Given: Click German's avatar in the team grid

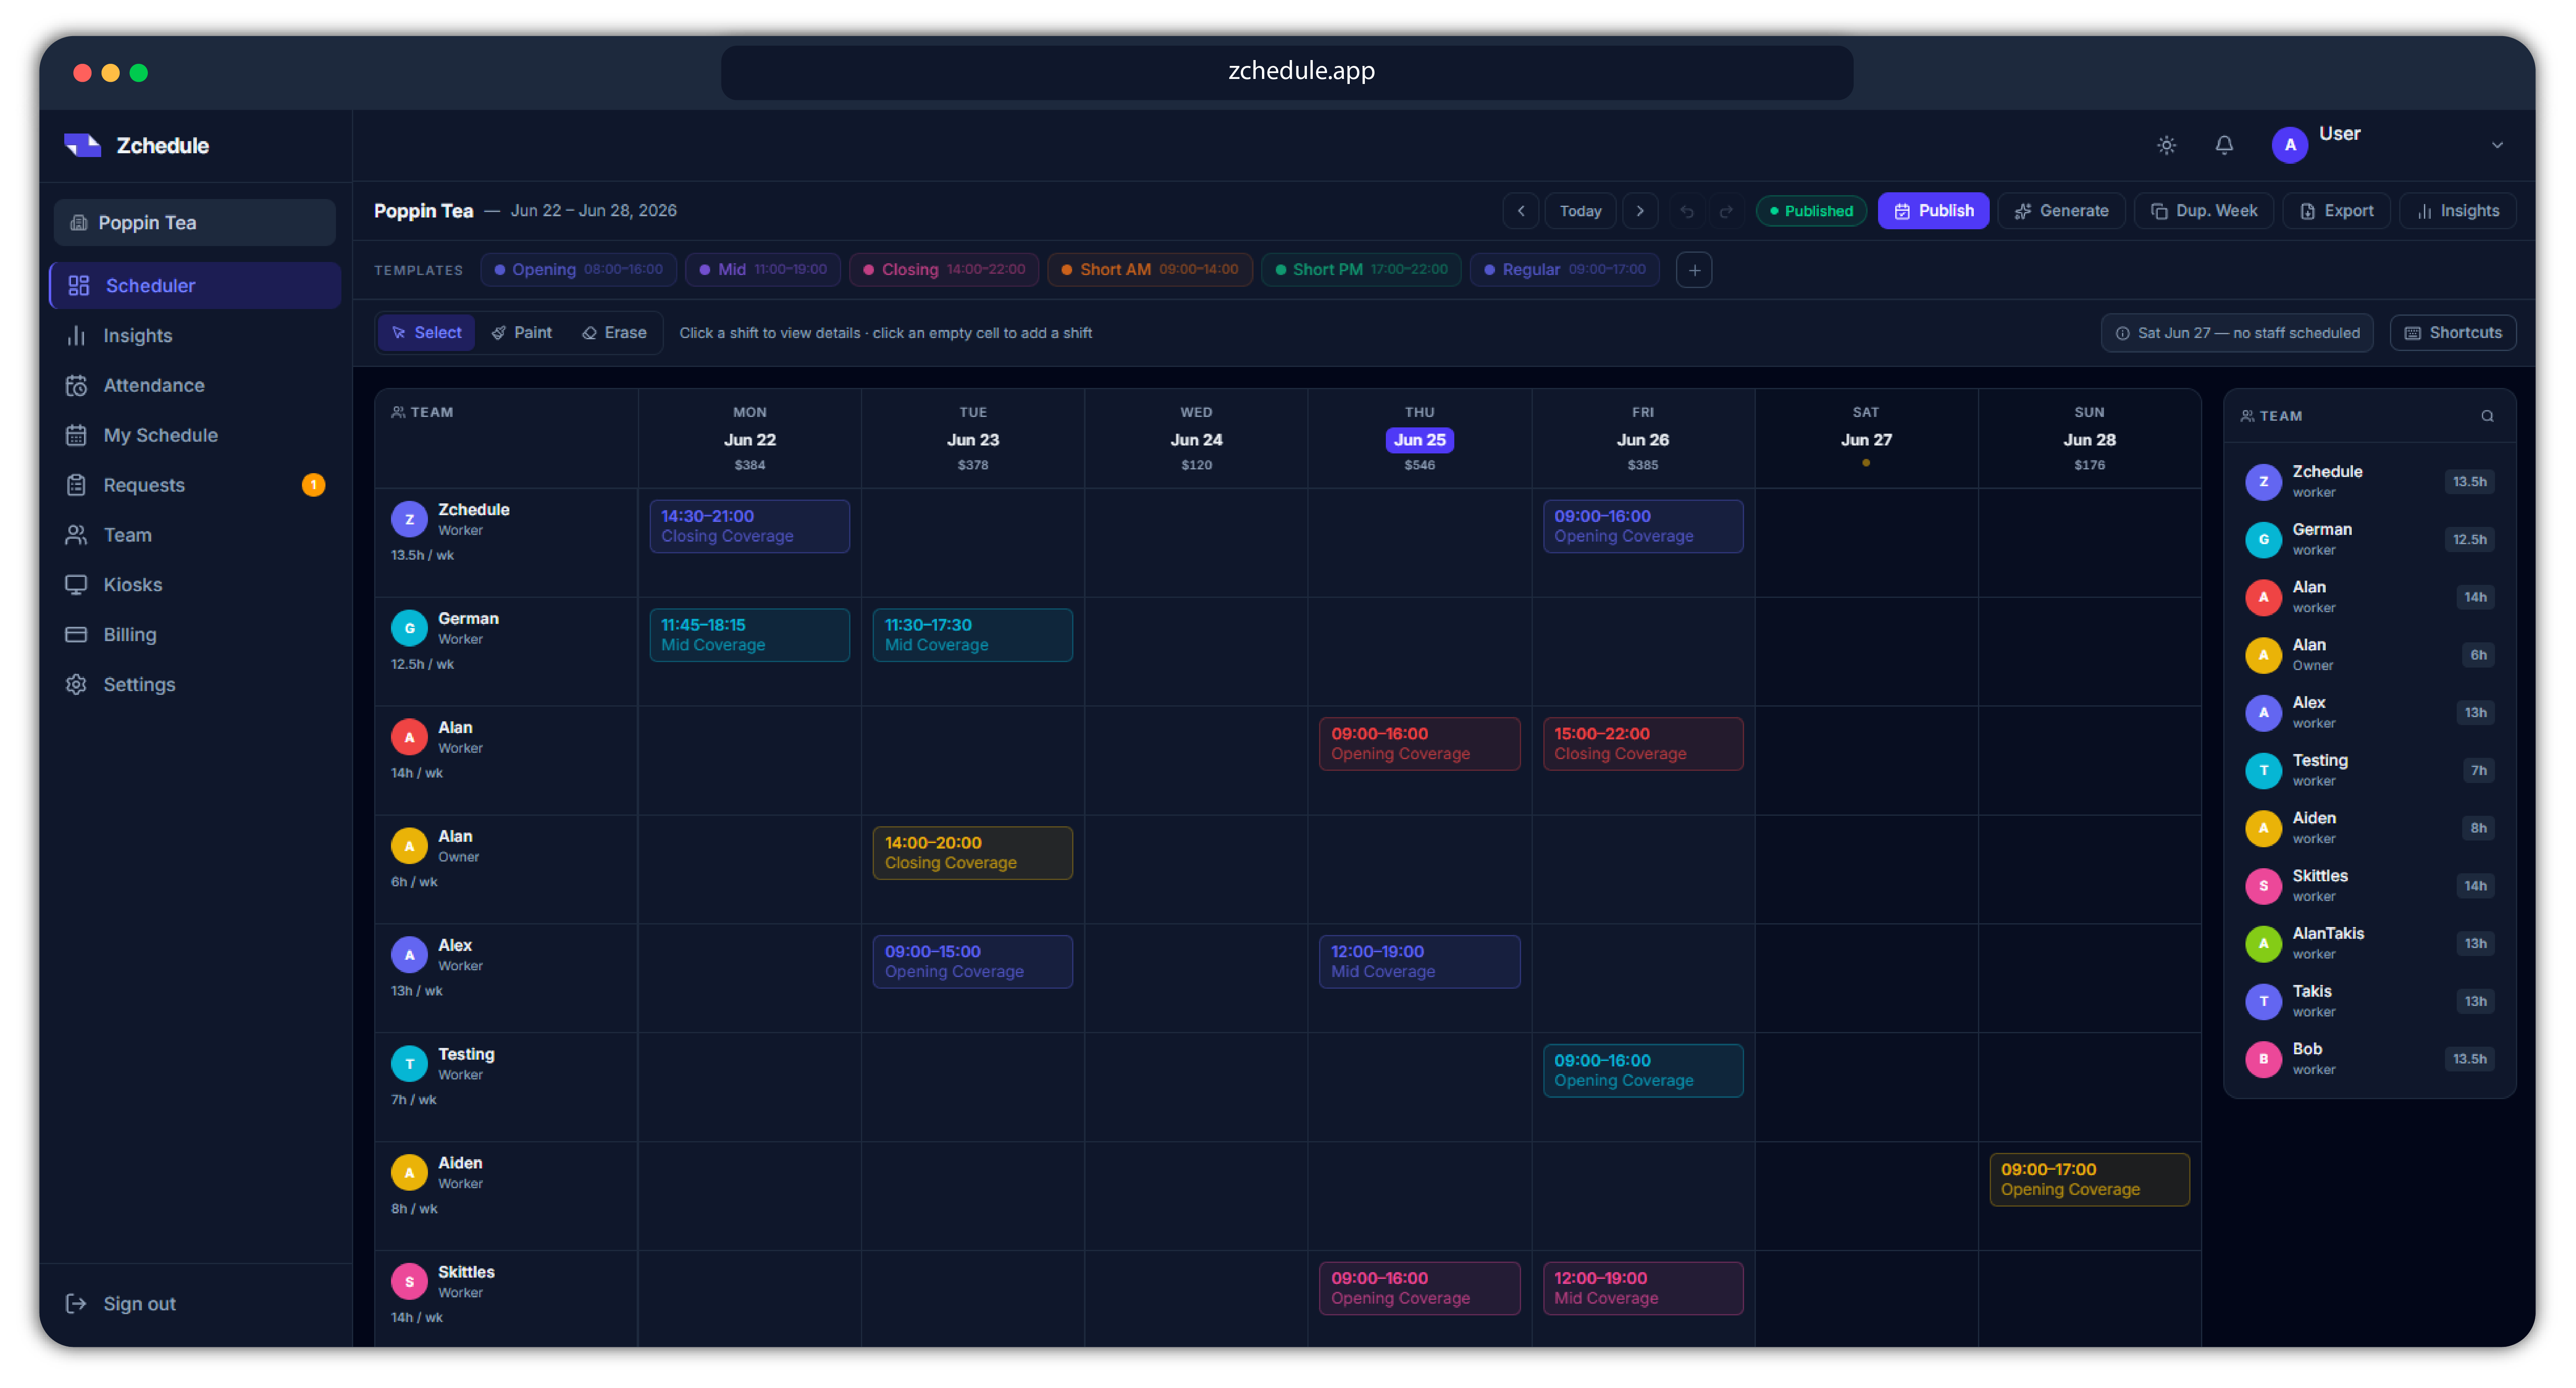Looking at the screenshot, I should [x=409, y=628].
